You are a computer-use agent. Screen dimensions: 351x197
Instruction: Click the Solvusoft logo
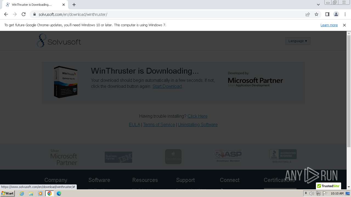[59, 41]
